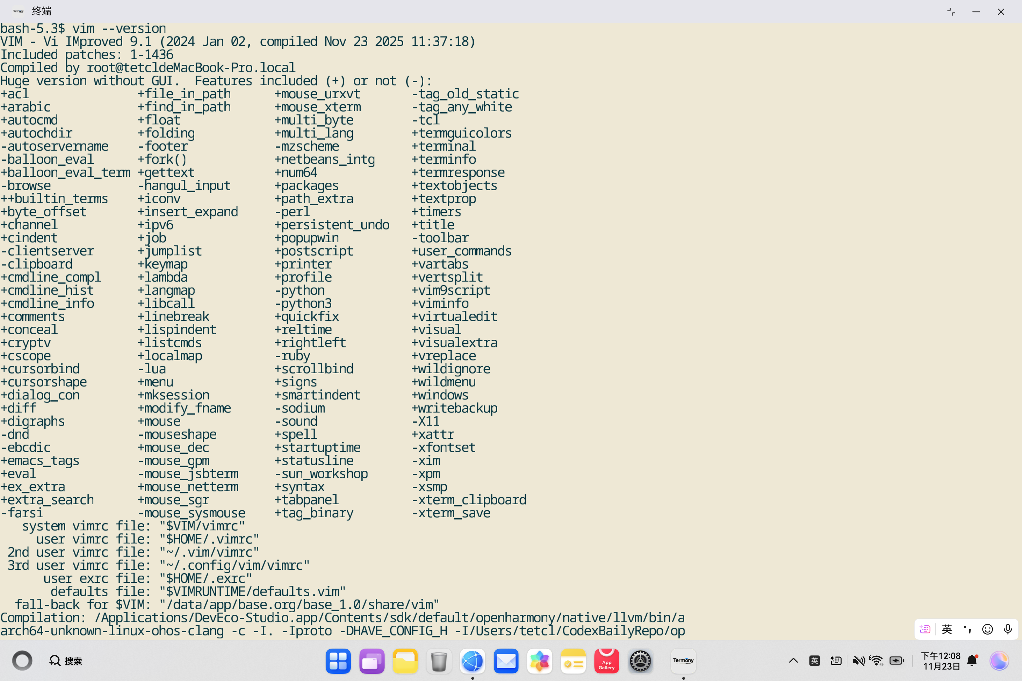Click the 搜索 search button
1022x681 pixels.
(x=66, y=661)
